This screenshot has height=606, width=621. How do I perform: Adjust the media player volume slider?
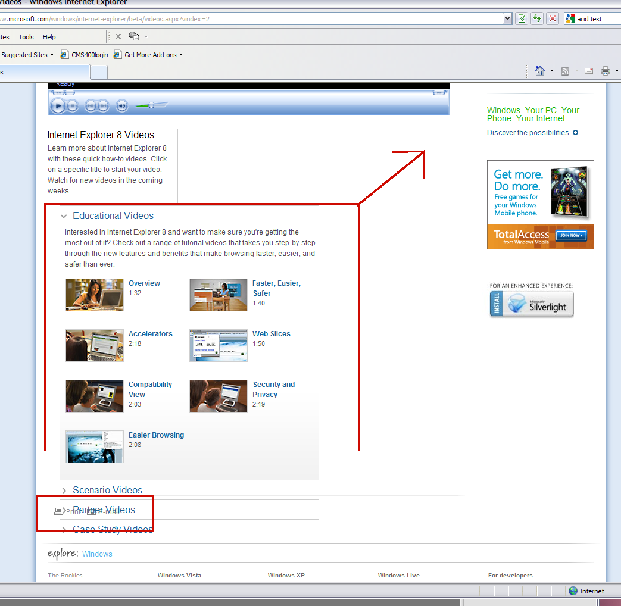(152, 105)
